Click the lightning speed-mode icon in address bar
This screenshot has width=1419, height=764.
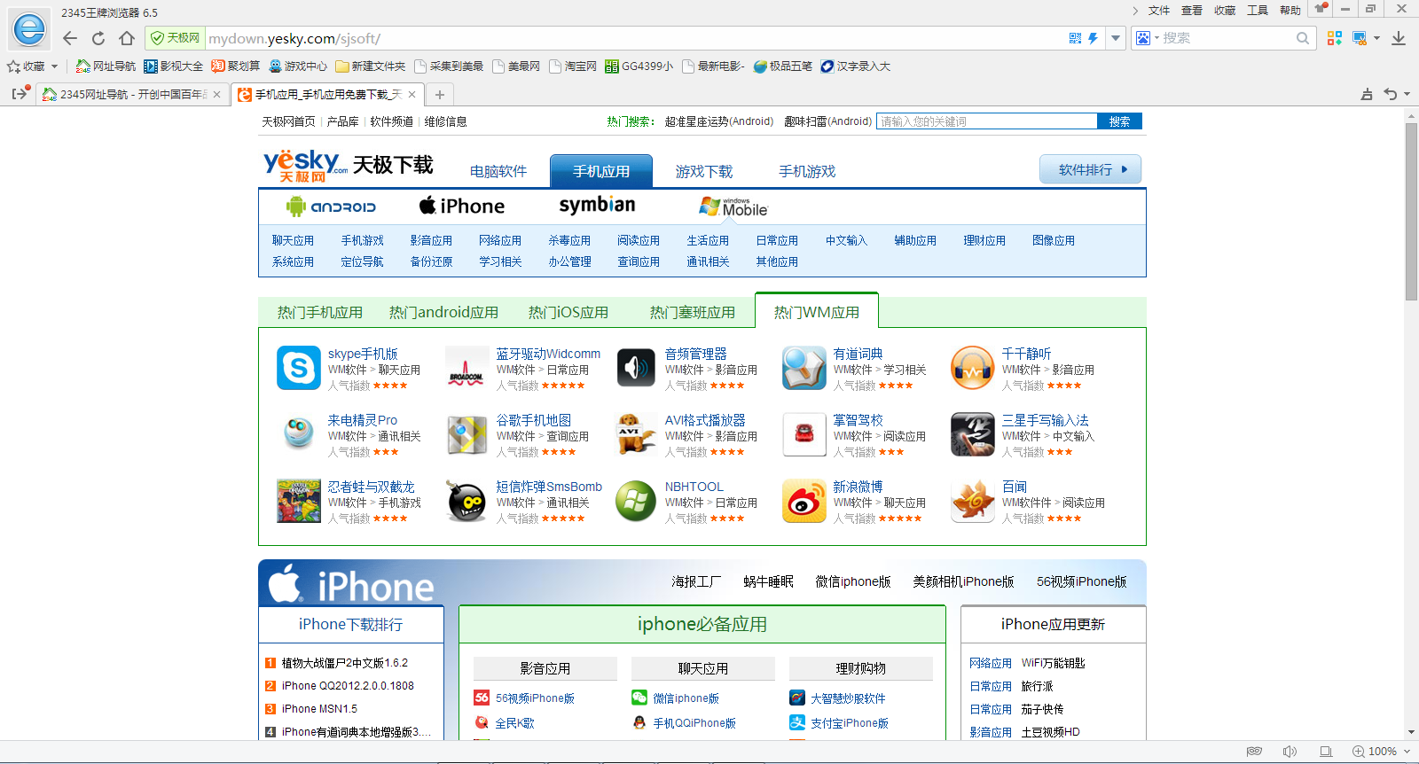pyautogui.click(x=1093, y=38)
